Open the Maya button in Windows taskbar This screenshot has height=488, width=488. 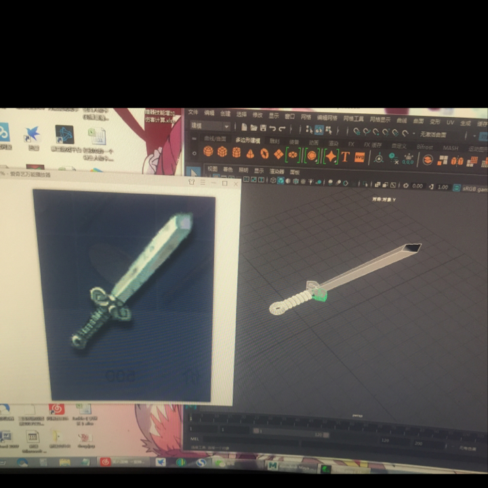[x=291, y=467]
